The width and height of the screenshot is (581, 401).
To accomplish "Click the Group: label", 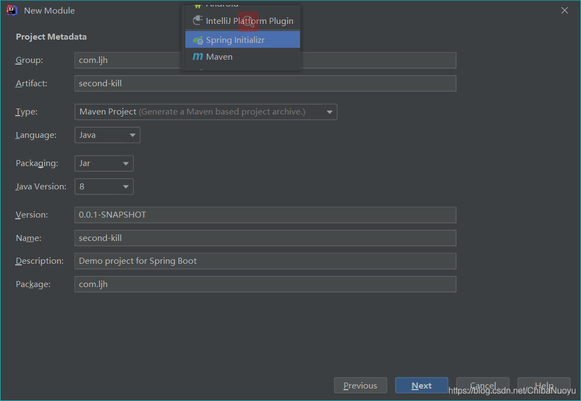I will (x=29, y=60).
